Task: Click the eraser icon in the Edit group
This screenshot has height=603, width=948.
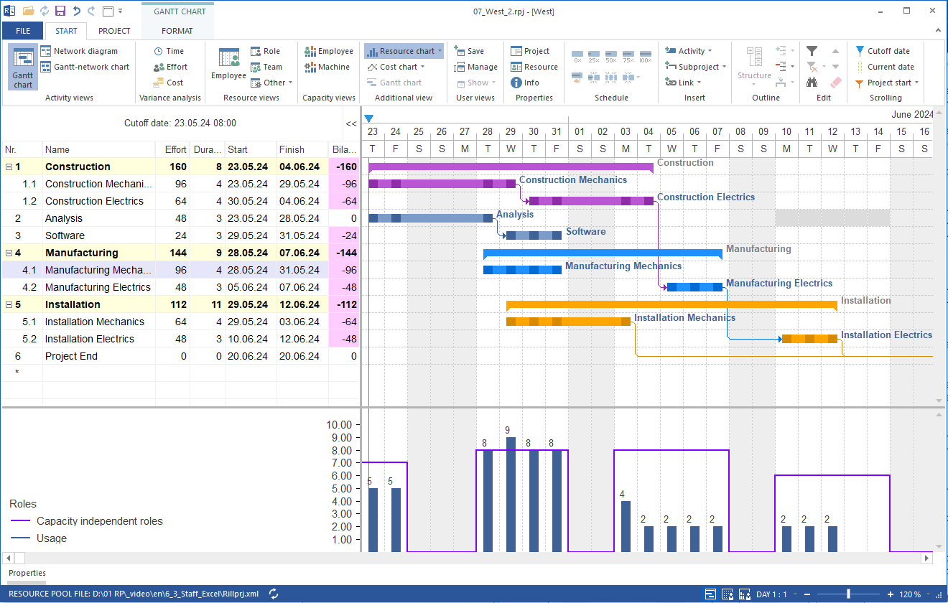Action: [834, 82]
